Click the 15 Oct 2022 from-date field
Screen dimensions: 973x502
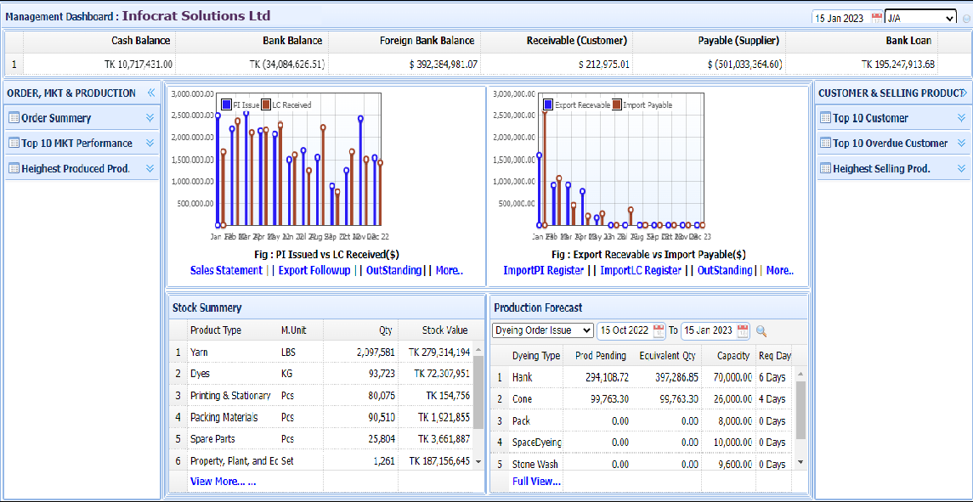[x=625, y=330]
